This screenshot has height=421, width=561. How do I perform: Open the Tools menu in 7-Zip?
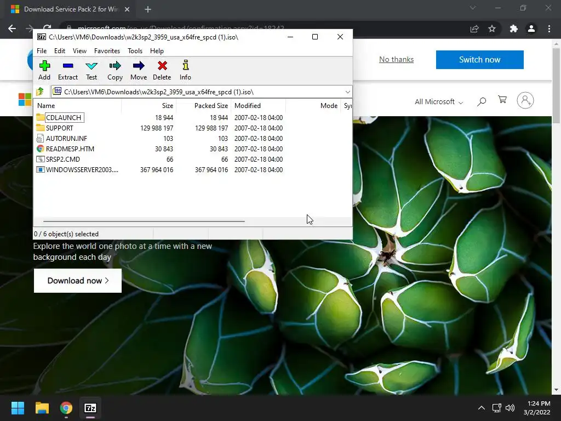(135, 51)
